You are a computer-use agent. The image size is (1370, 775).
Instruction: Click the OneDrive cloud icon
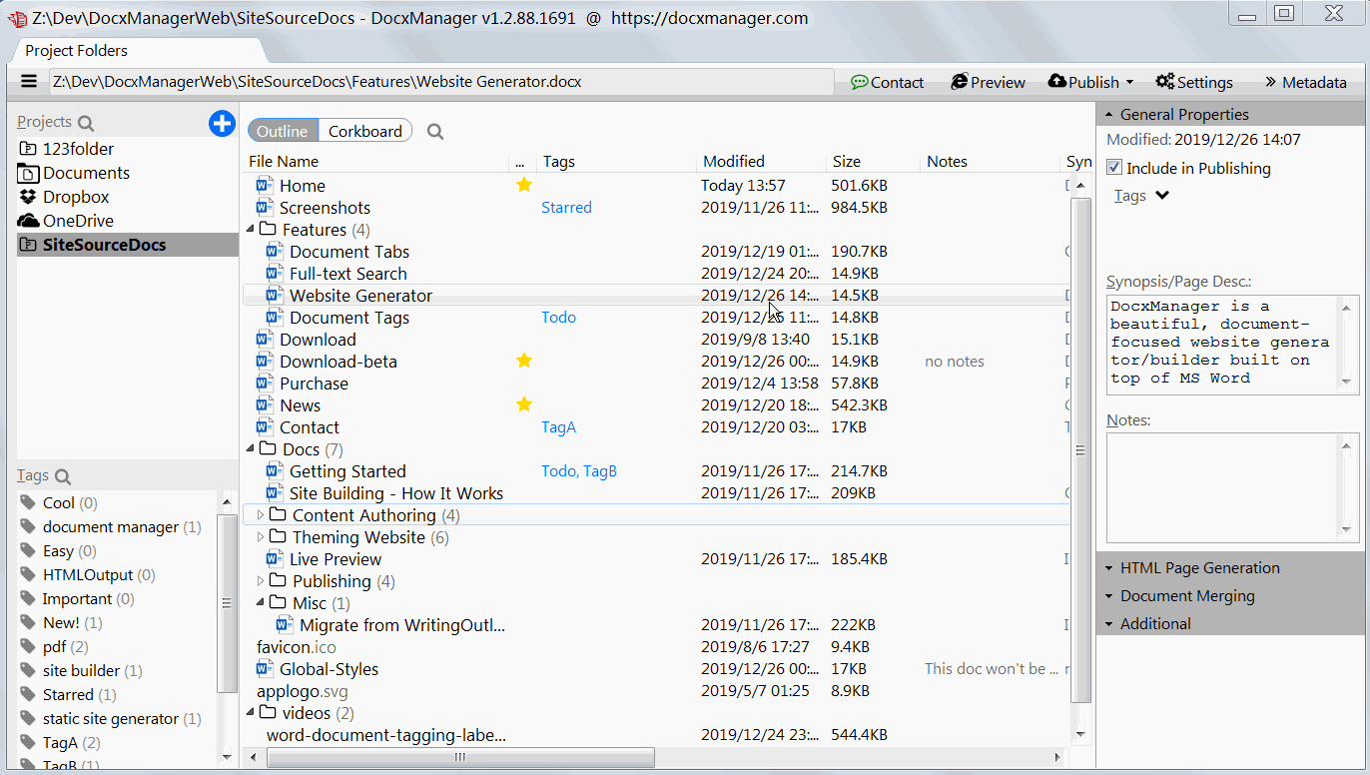click(28, 221)
